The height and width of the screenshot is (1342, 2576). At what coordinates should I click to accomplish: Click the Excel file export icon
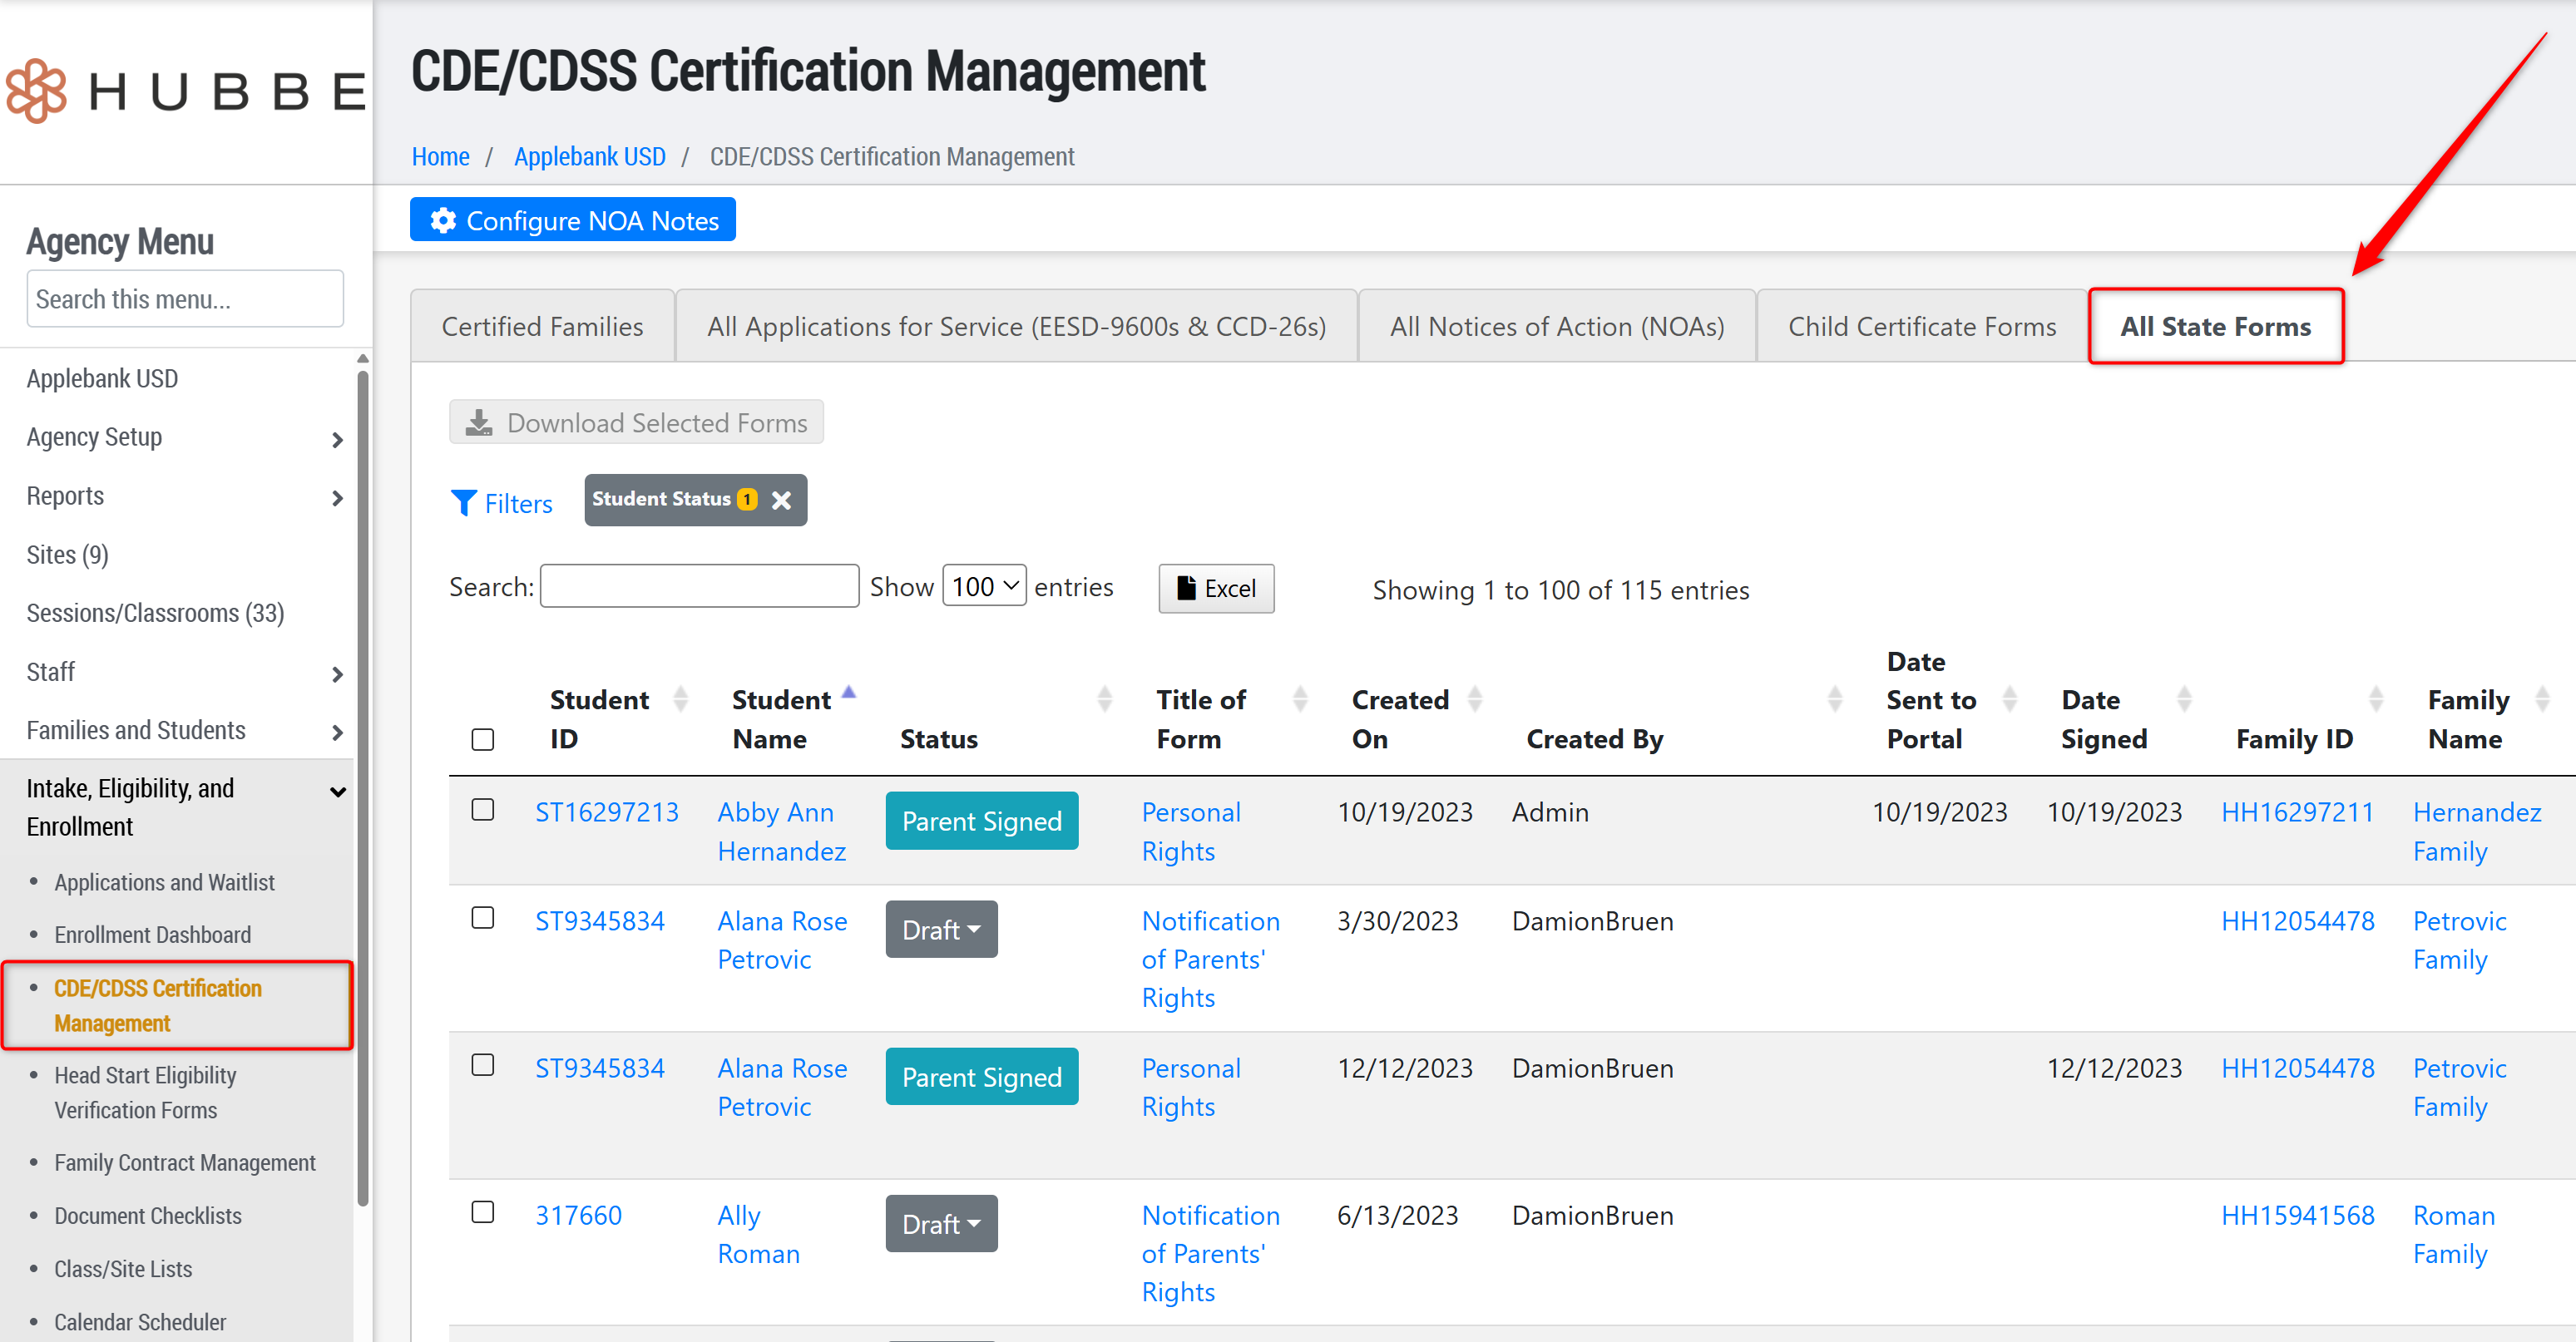1186,588
